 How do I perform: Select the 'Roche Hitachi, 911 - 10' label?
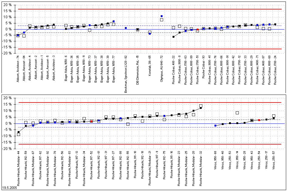pos(135,165)
